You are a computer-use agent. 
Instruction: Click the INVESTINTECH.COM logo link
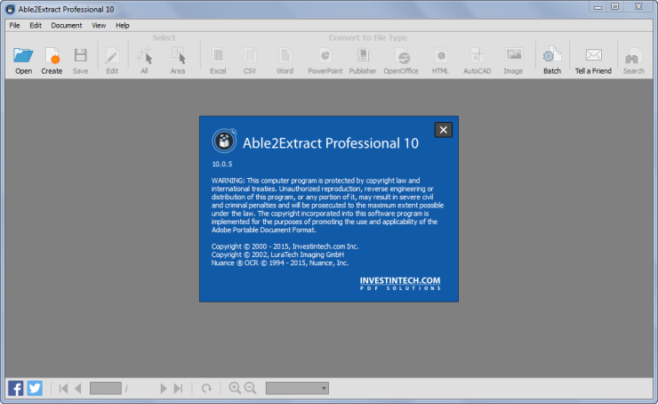point(400,284)
